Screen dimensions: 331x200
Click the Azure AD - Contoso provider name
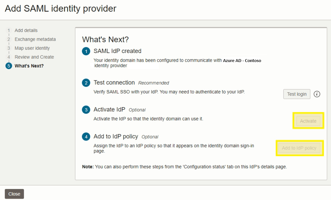pos(242,60)
